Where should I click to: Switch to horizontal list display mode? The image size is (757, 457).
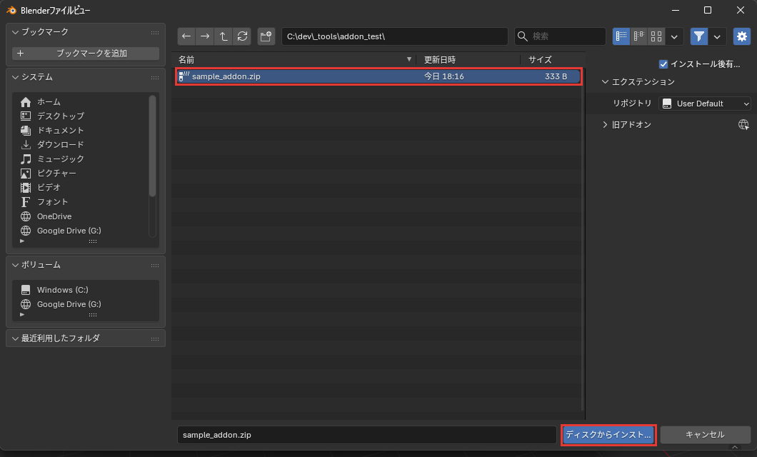click(x=639, y=36)
